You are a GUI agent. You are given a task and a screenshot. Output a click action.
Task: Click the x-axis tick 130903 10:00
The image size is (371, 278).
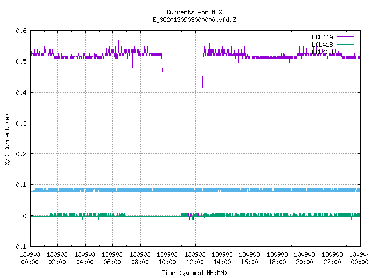pyautogui.click(x=168, y=258)
